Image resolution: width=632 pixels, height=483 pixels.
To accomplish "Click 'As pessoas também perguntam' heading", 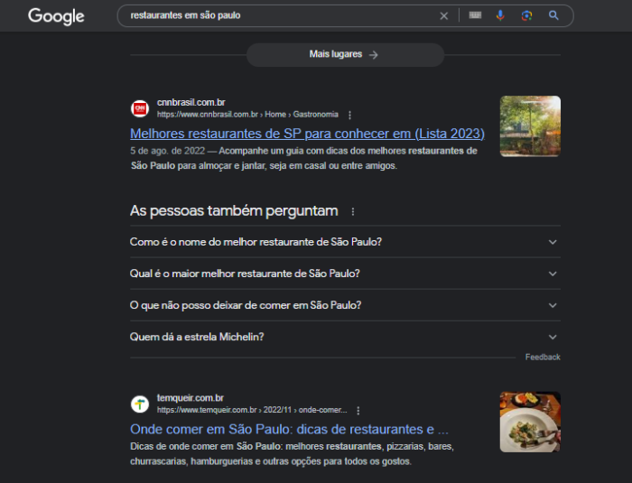I will coord(234,211).
